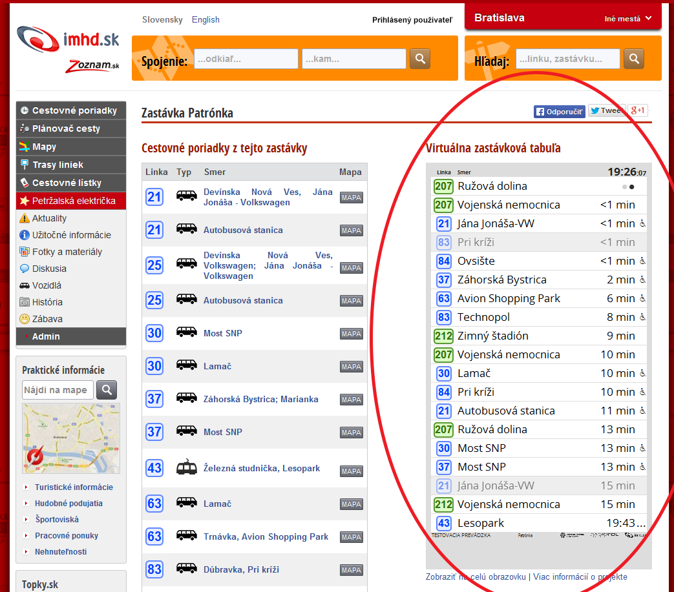The width and height of the screenshot is (674, 592).
Task: Click the Bratislava map thumbnail
Action: point(70,438)
